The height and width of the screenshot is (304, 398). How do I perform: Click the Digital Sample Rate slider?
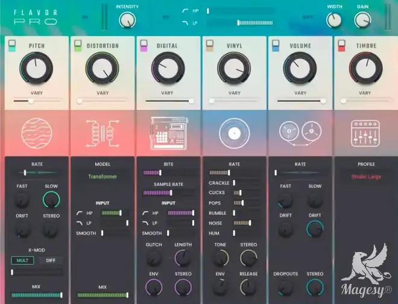tap(168, 193)
